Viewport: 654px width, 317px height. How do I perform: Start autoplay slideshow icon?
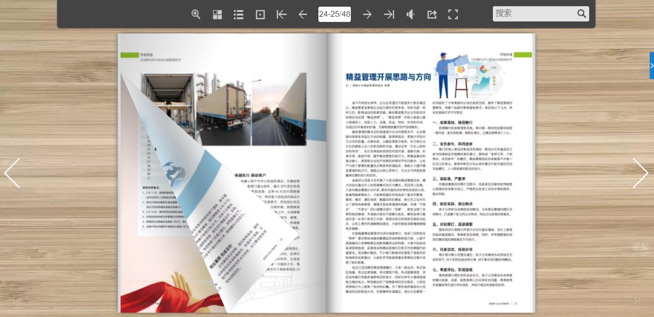coord(260,14)
